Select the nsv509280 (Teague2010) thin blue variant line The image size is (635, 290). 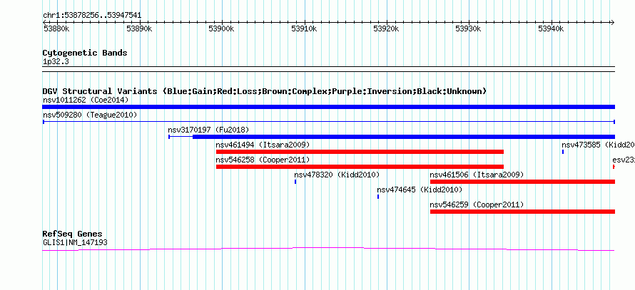tap(328, 122)
